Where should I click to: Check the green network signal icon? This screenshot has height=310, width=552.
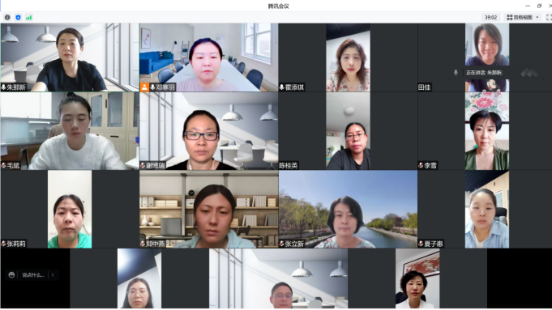pyautogui.click(x=29, y=17)
